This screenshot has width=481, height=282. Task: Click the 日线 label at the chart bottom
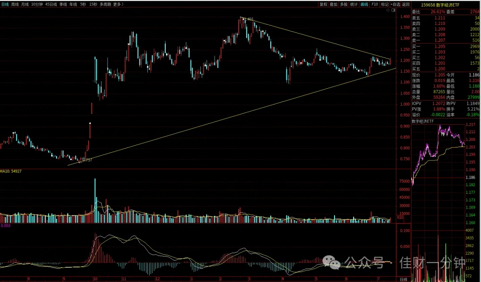[404, 279]
